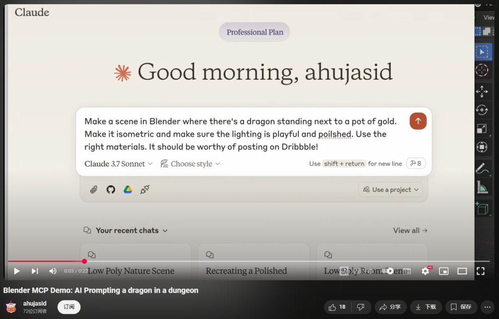This screenshot has width=499, height=319.
Task: Attach a file with the paperclip icon
Action: point(93,190)
